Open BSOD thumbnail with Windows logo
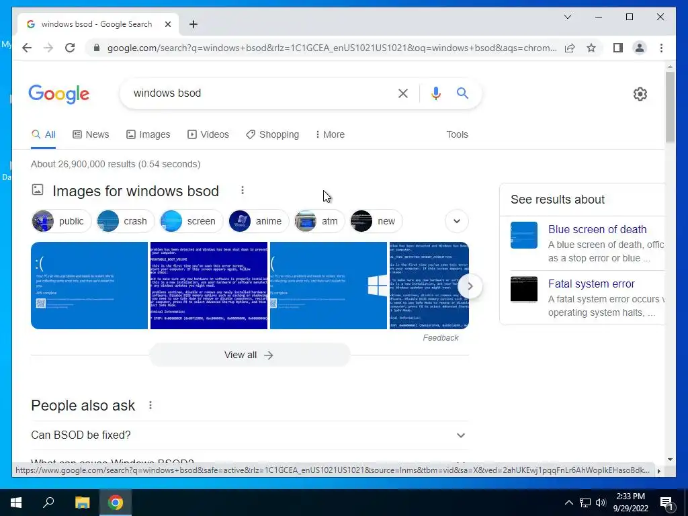The image size is (688, 516). click(329, 286)
